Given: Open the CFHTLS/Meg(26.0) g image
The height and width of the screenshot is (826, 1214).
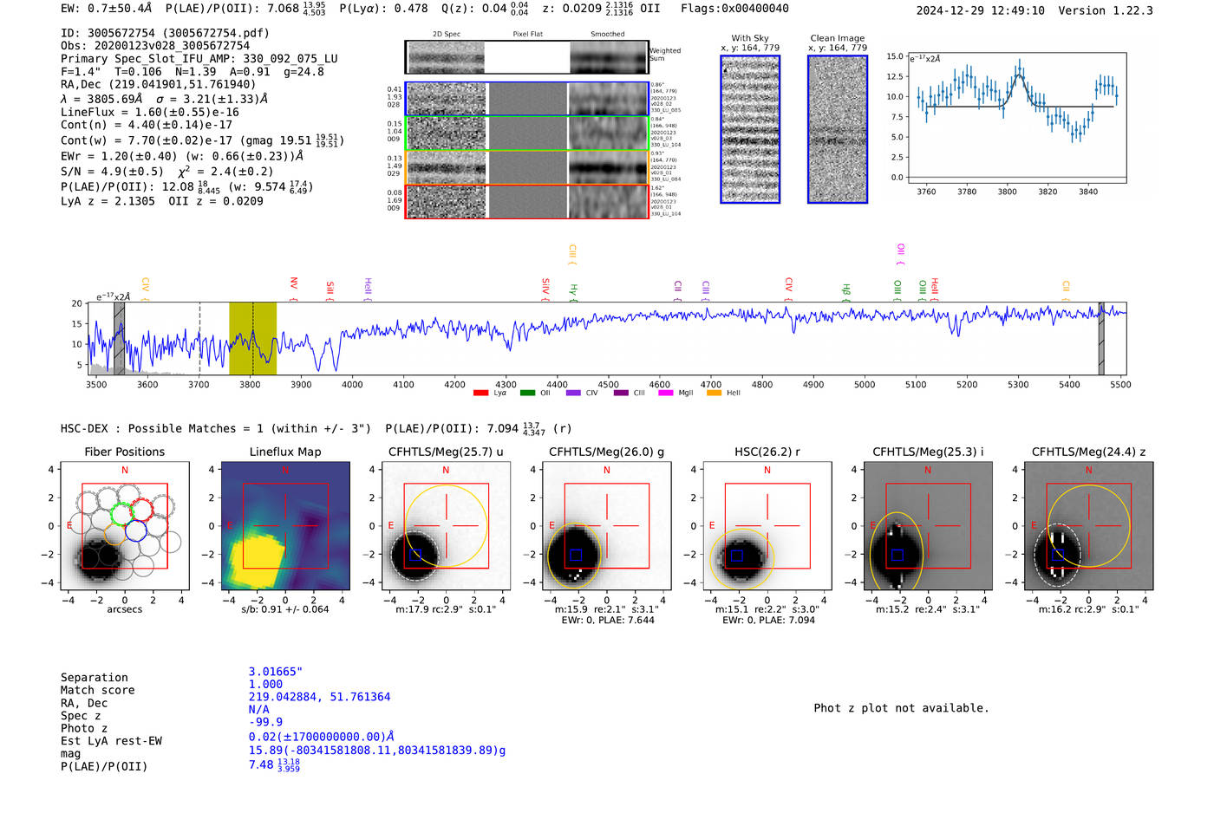Looking at the screenshot, I should (607, 525).
